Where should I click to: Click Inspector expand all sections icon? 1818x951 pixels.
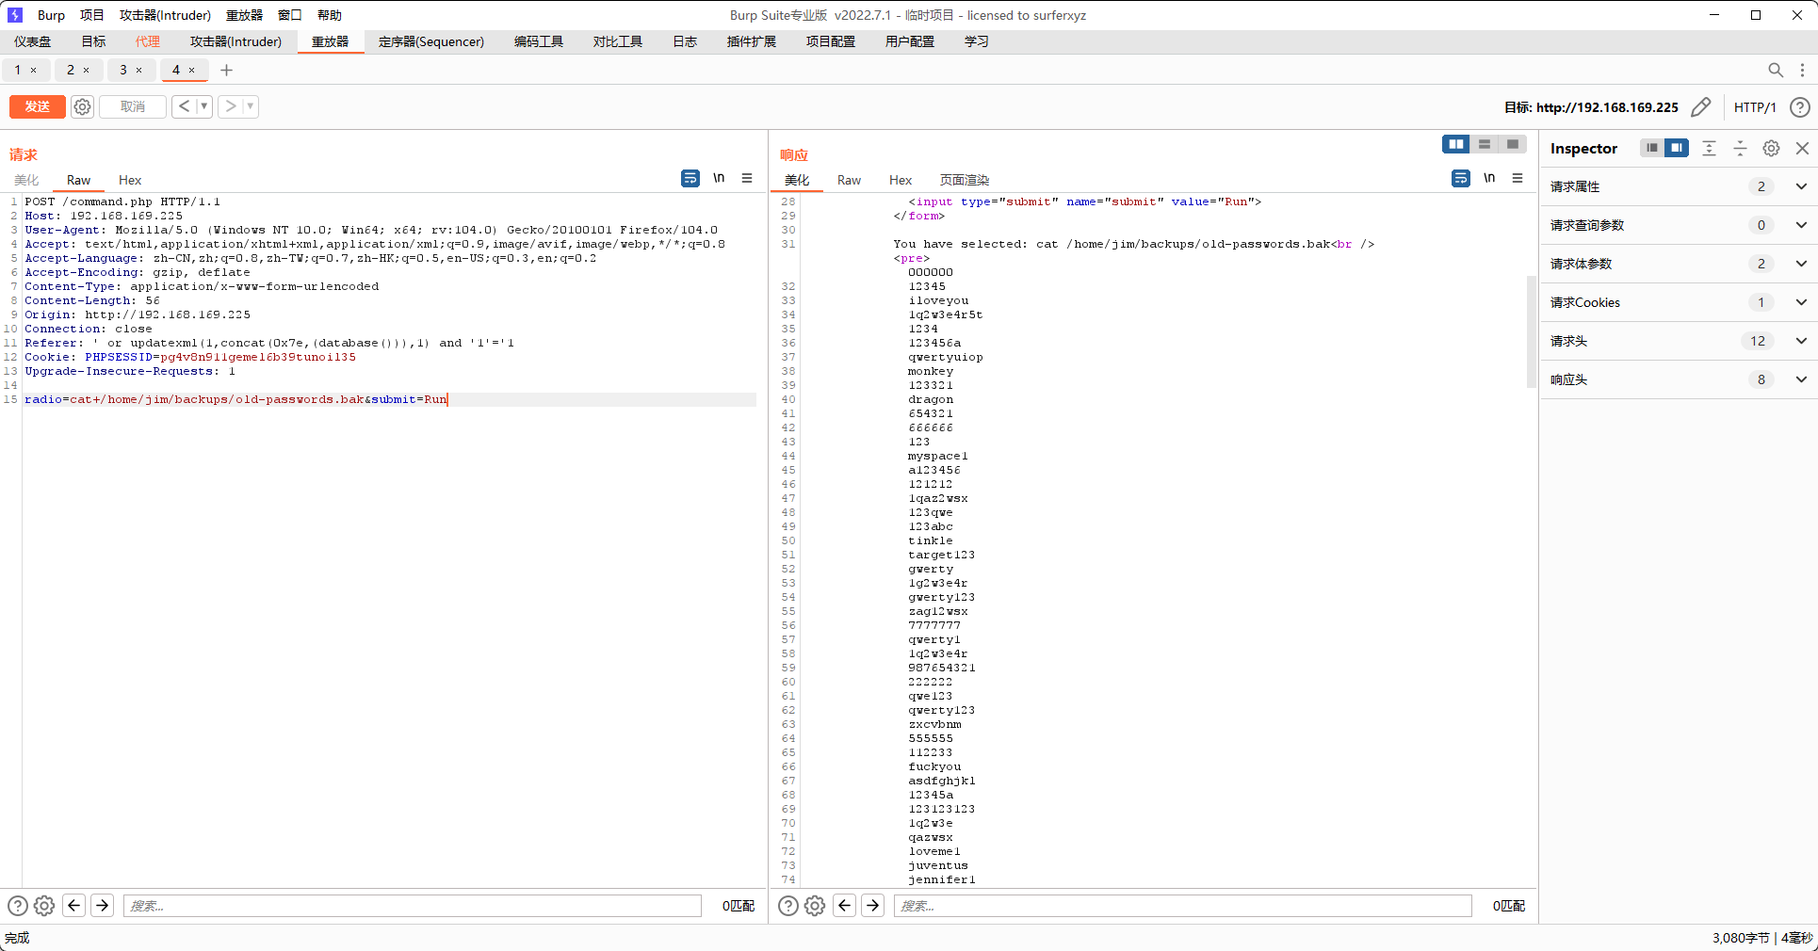[x=1710, y=148]
